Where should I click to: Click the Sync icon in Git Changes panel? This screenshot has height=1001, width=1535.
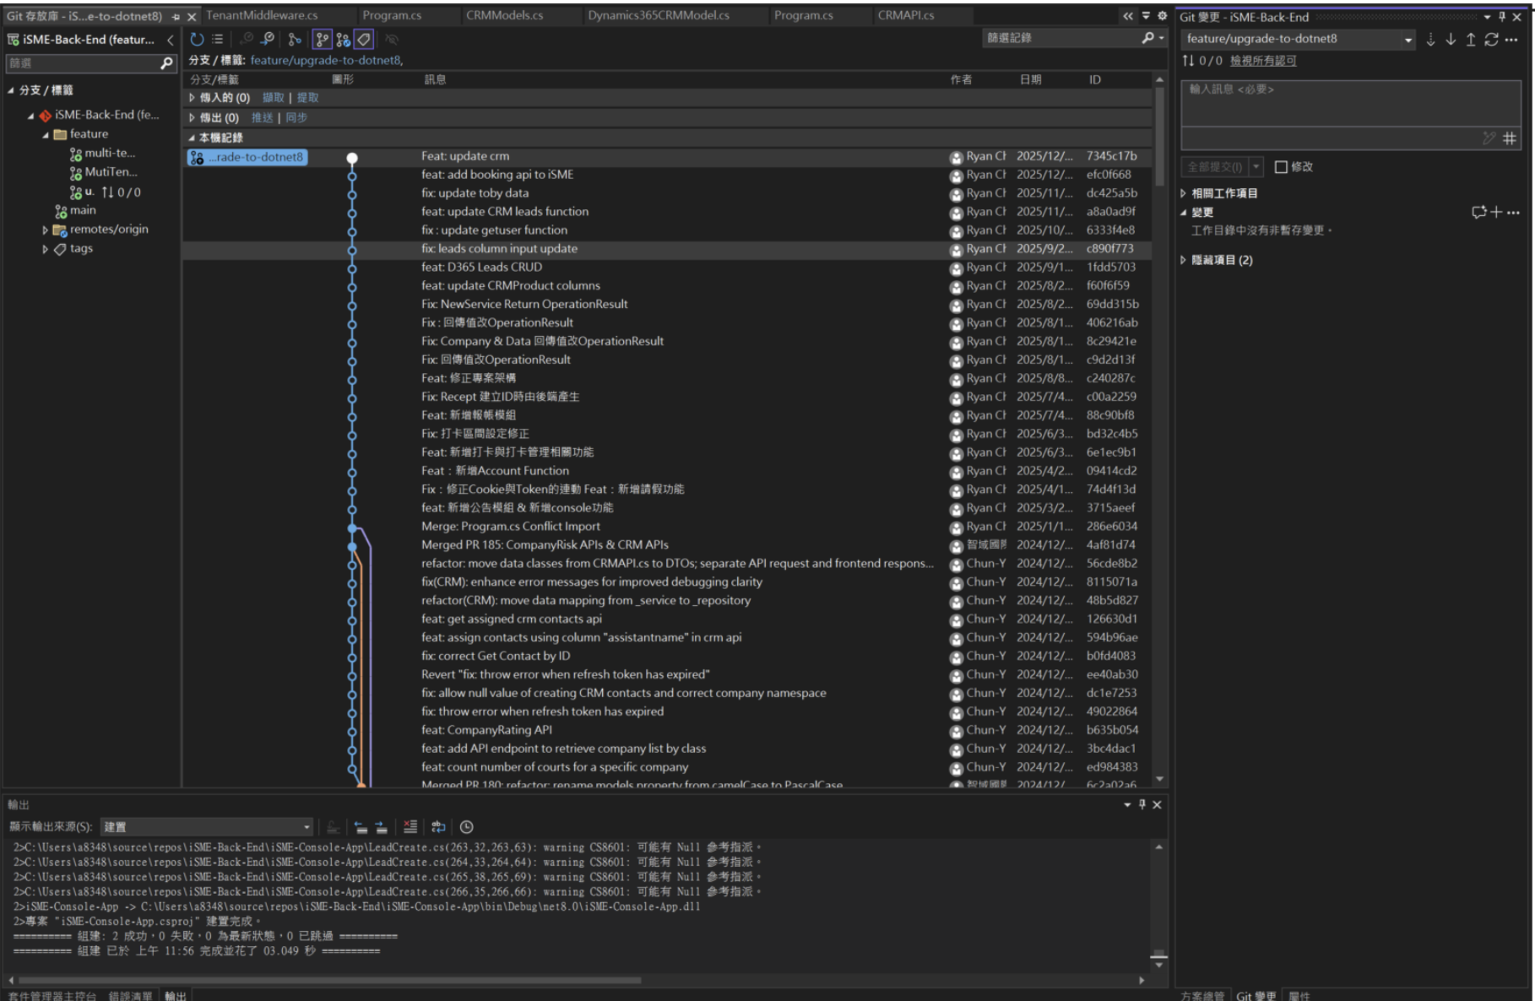[1491, 39]
